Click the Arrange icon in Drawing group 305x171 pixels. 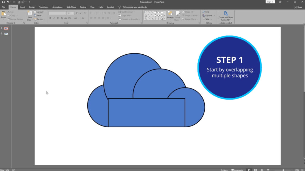(170, 13)
